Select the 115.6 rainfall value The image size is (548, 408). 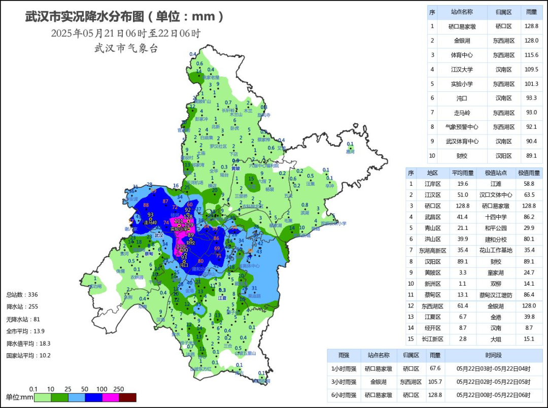click(x=531, y=55)
